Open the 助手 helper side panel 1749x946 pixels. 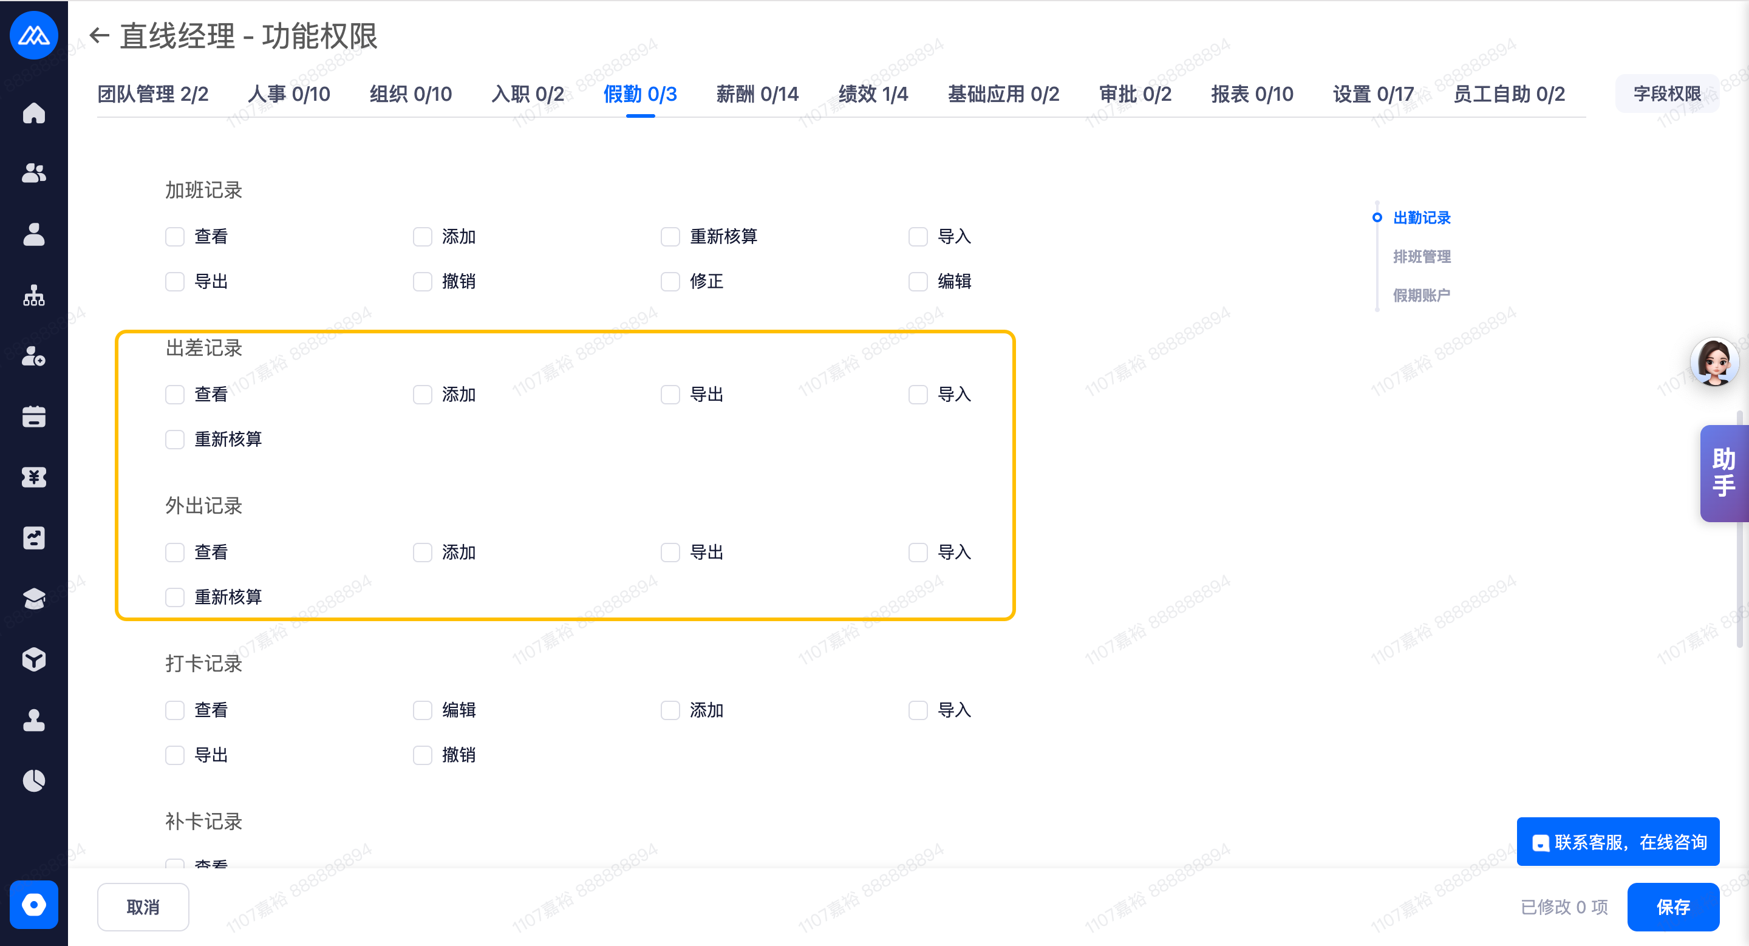1723,473
